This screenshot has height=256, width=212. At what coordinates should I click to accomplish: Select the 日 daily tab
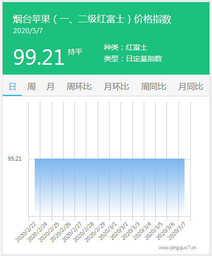[x=12, y=87]
